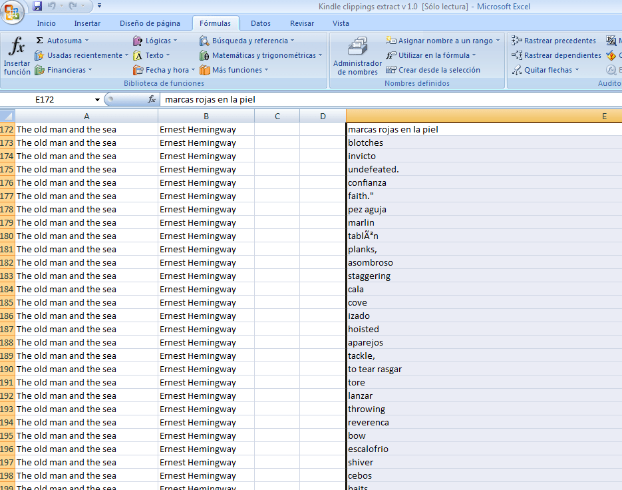Click the fx button beside formula bar

click(x=152, y=99)
